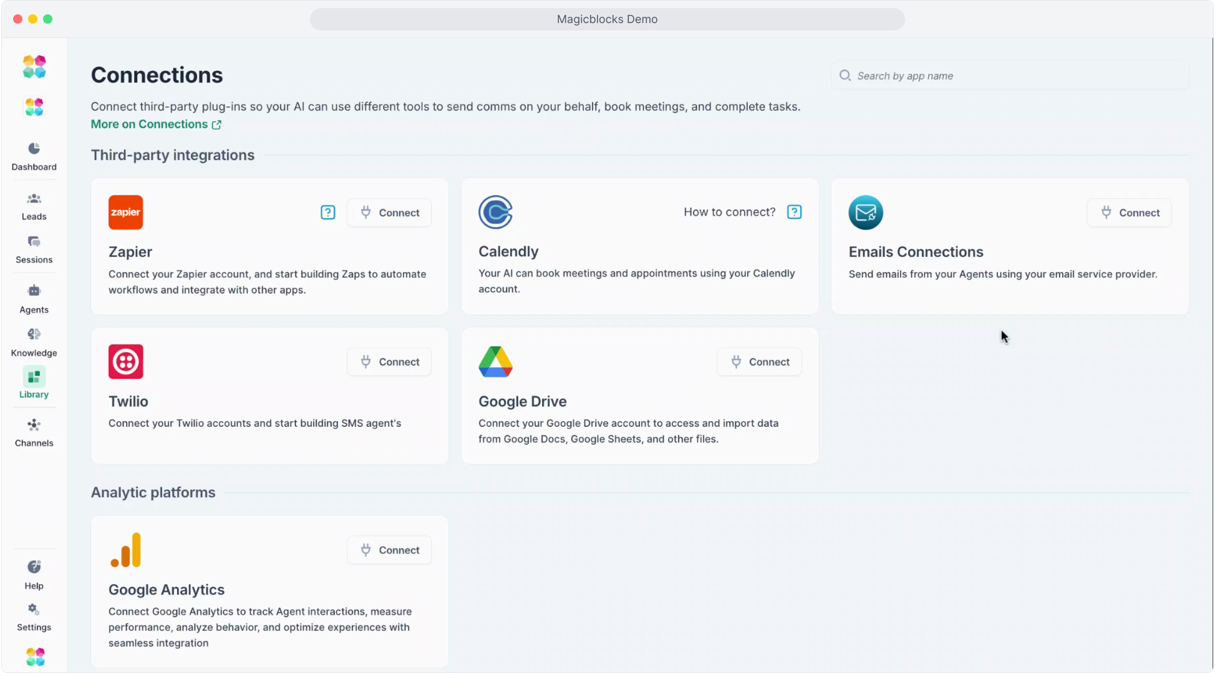Connect the Zapier integration
This screenshot has width=1215, height=673.
pyautogui.click(x=389, y=212)
